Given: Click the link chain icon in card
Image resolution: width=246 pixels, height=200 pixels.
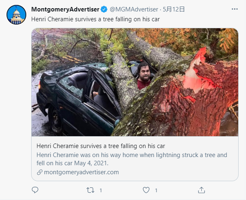Looking at the screenshot, I should [x=39, y=172].
